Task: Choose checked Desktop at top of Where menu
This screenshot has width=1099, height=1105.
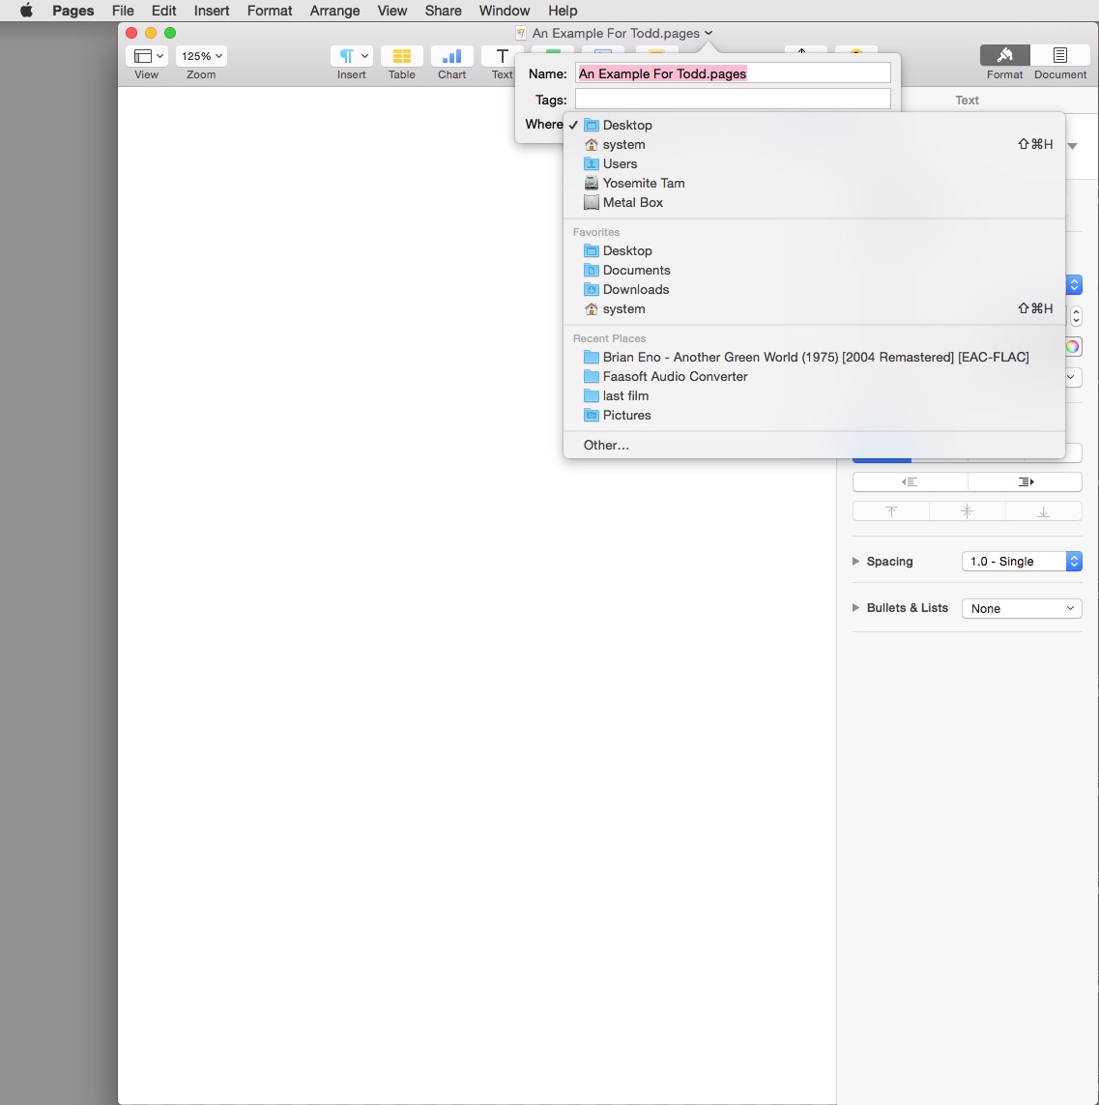Action: coord(814,125)
